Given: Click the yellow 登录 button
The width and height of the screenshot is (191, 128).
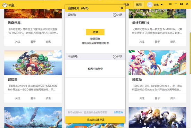Looking at the screenshot, I should pos(95,32).
